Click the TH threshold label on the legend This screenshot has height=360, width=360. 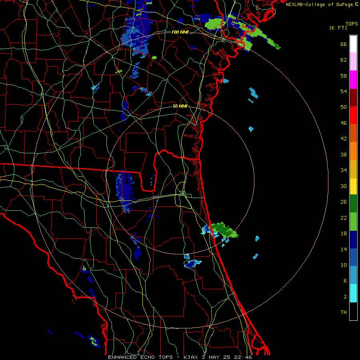pos(344,312)
